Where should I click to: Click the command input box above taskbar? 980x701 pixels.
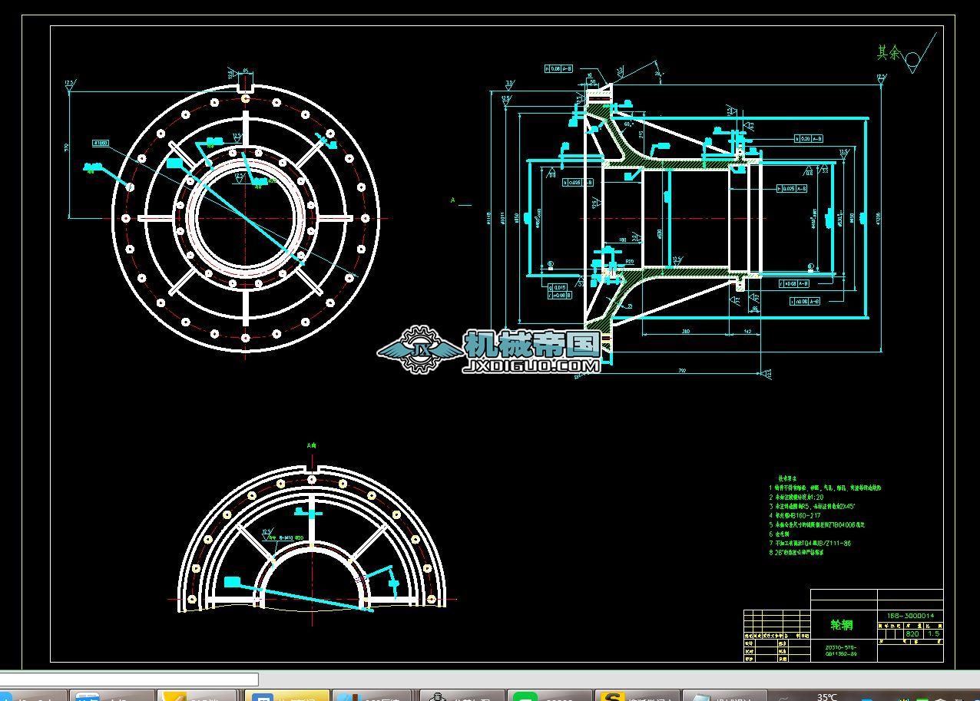(129, 679)
